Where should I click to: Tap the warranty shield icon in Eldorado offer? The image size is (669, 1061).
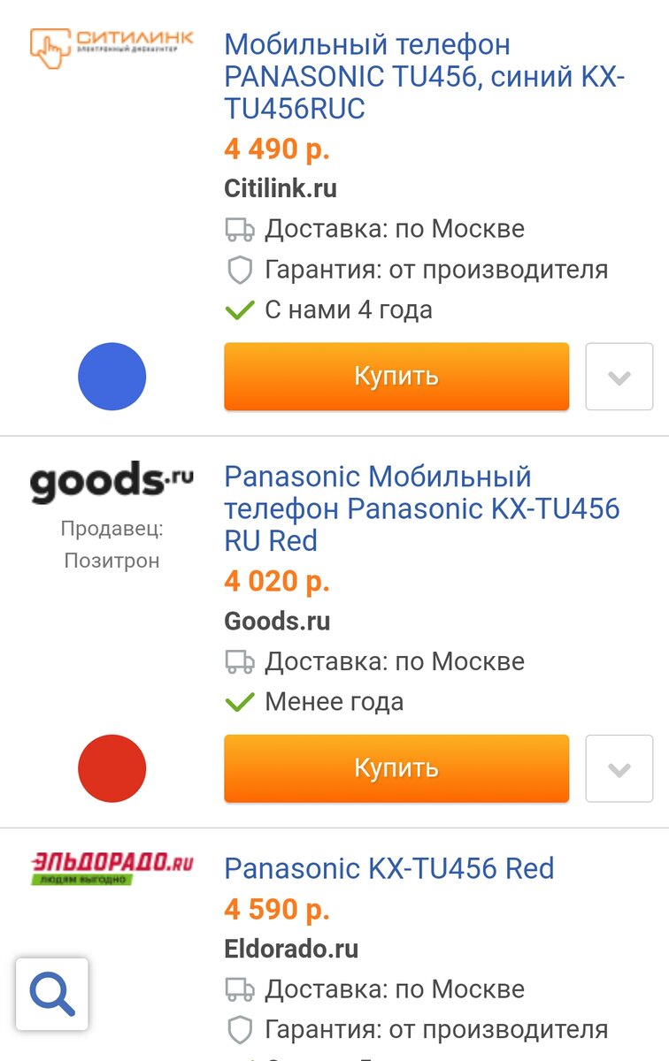(240, 1029)
